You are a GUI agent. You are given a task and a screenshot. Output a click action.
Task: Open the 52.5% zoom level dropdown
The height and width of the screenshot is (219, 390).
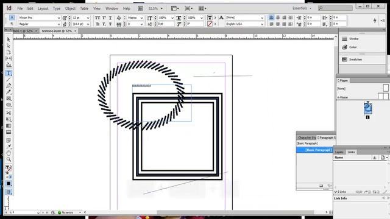pos(161,9)
